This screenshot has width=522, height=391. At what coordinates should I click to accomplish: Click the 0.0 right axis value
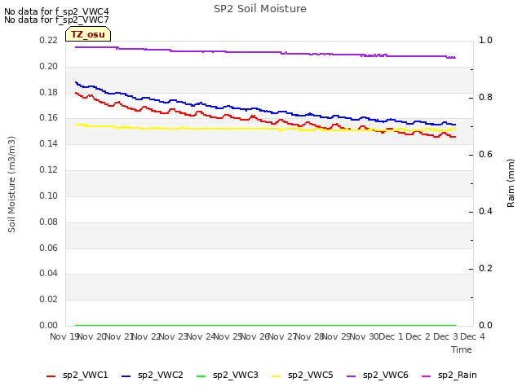click(486, 325)
